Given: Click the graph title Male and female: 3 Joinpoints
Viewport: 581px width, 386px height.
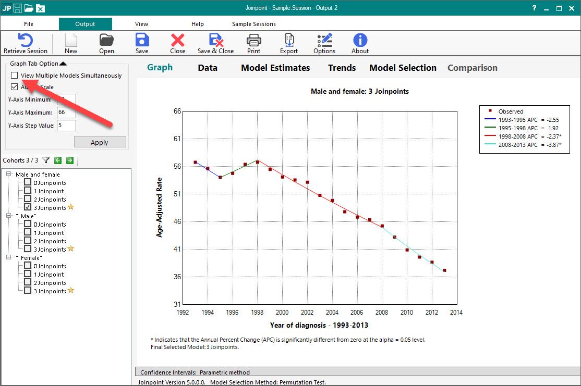Looking at the screenshot, I should tap(360, 91).
